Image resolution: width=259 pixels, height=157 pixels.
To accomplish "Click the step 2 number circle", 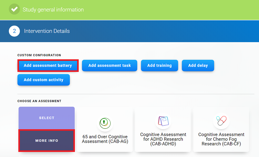I will [14, 31].
